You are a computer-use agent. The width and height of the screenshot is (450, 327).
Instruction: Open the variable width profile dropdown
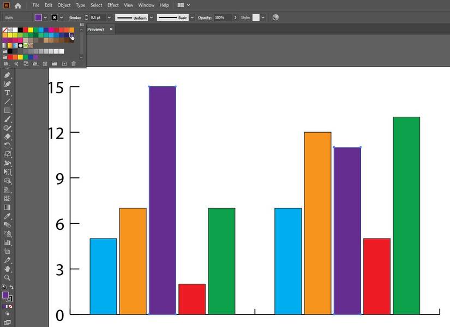pos(152,17)
